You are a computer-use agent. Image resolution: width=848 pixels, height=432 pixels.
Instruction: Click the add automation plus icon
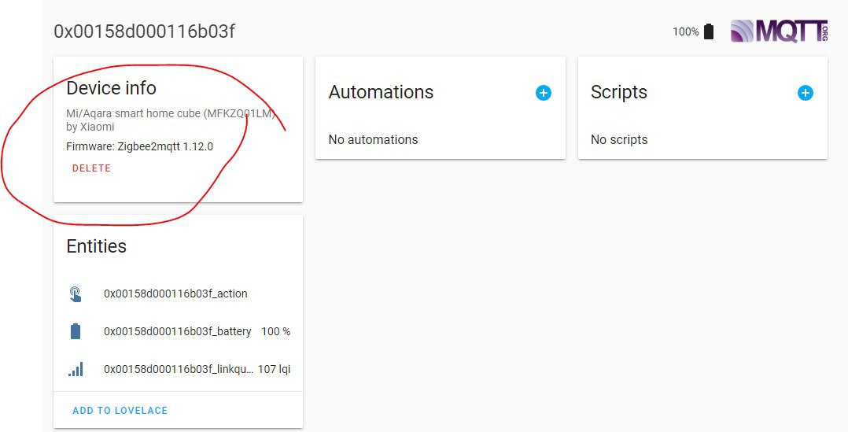[x=543, y=93]
